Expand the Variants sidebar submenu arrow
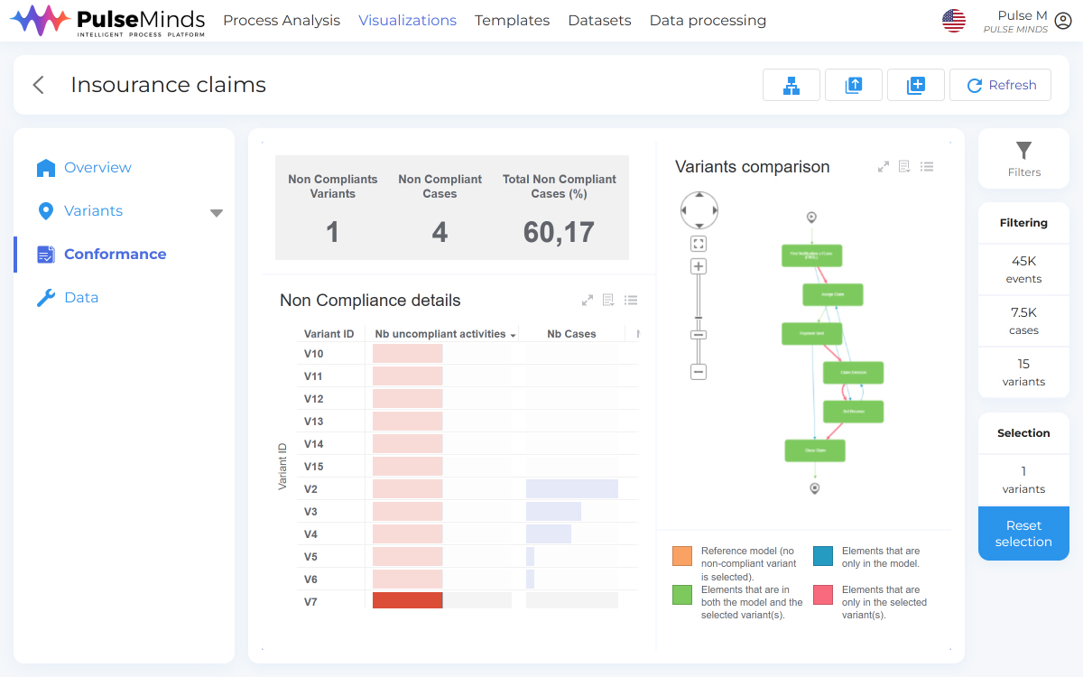This screenshot has width=1083, height=677. pyautogui.click(x=216, y=213)
